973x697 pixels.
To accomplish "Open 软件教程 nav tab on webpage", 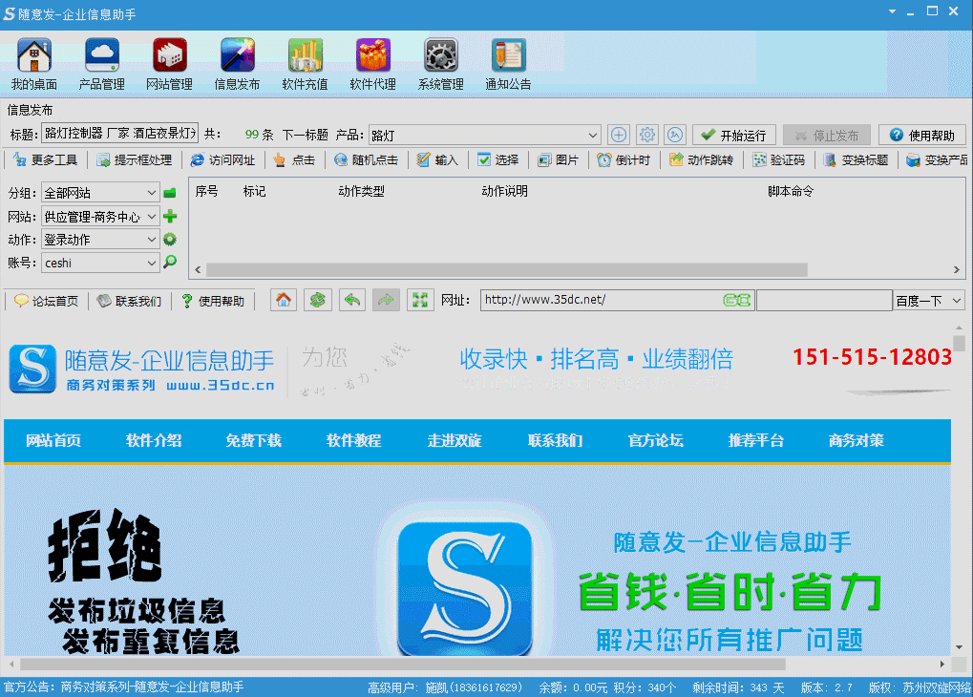I will pyautogui.click(x=353, y=441).
